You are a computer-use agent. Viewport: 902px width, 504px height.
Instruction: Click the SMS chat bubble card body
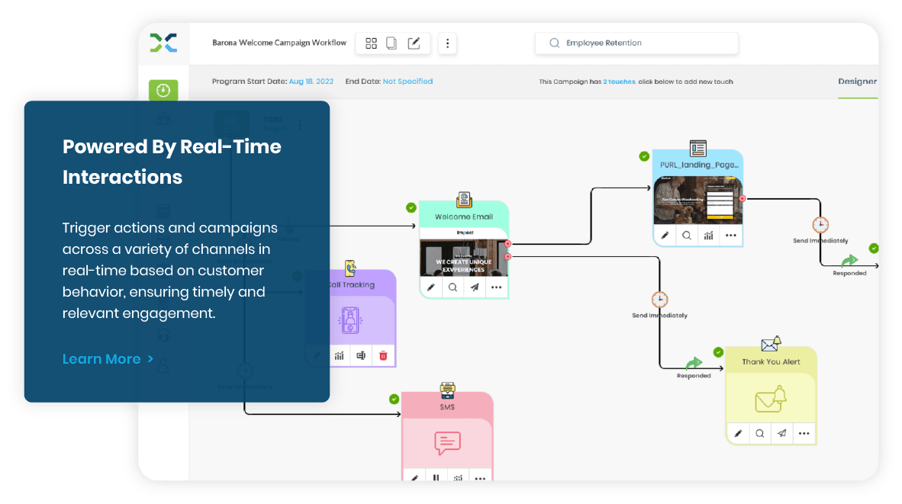(447, 443)
